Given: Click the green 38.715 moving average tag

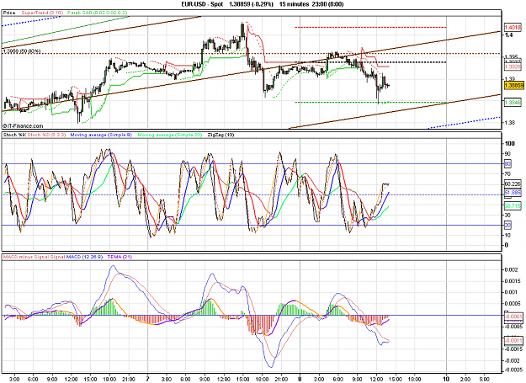Looking at the screenshot, I should [513, 206].
